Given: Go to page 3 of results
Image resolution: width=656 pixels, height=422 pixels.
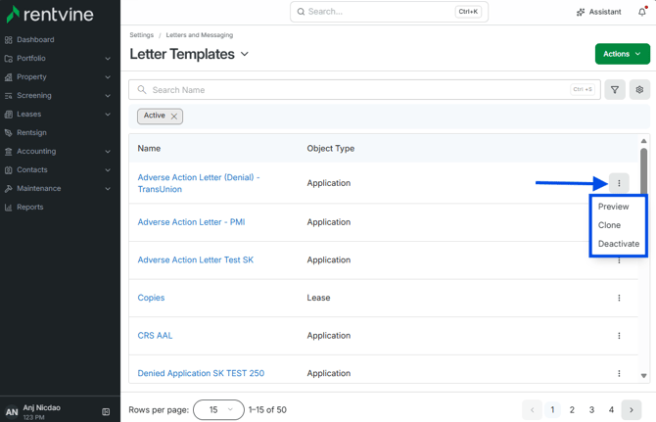Looking at the screenshot, I should coord(591,410).
